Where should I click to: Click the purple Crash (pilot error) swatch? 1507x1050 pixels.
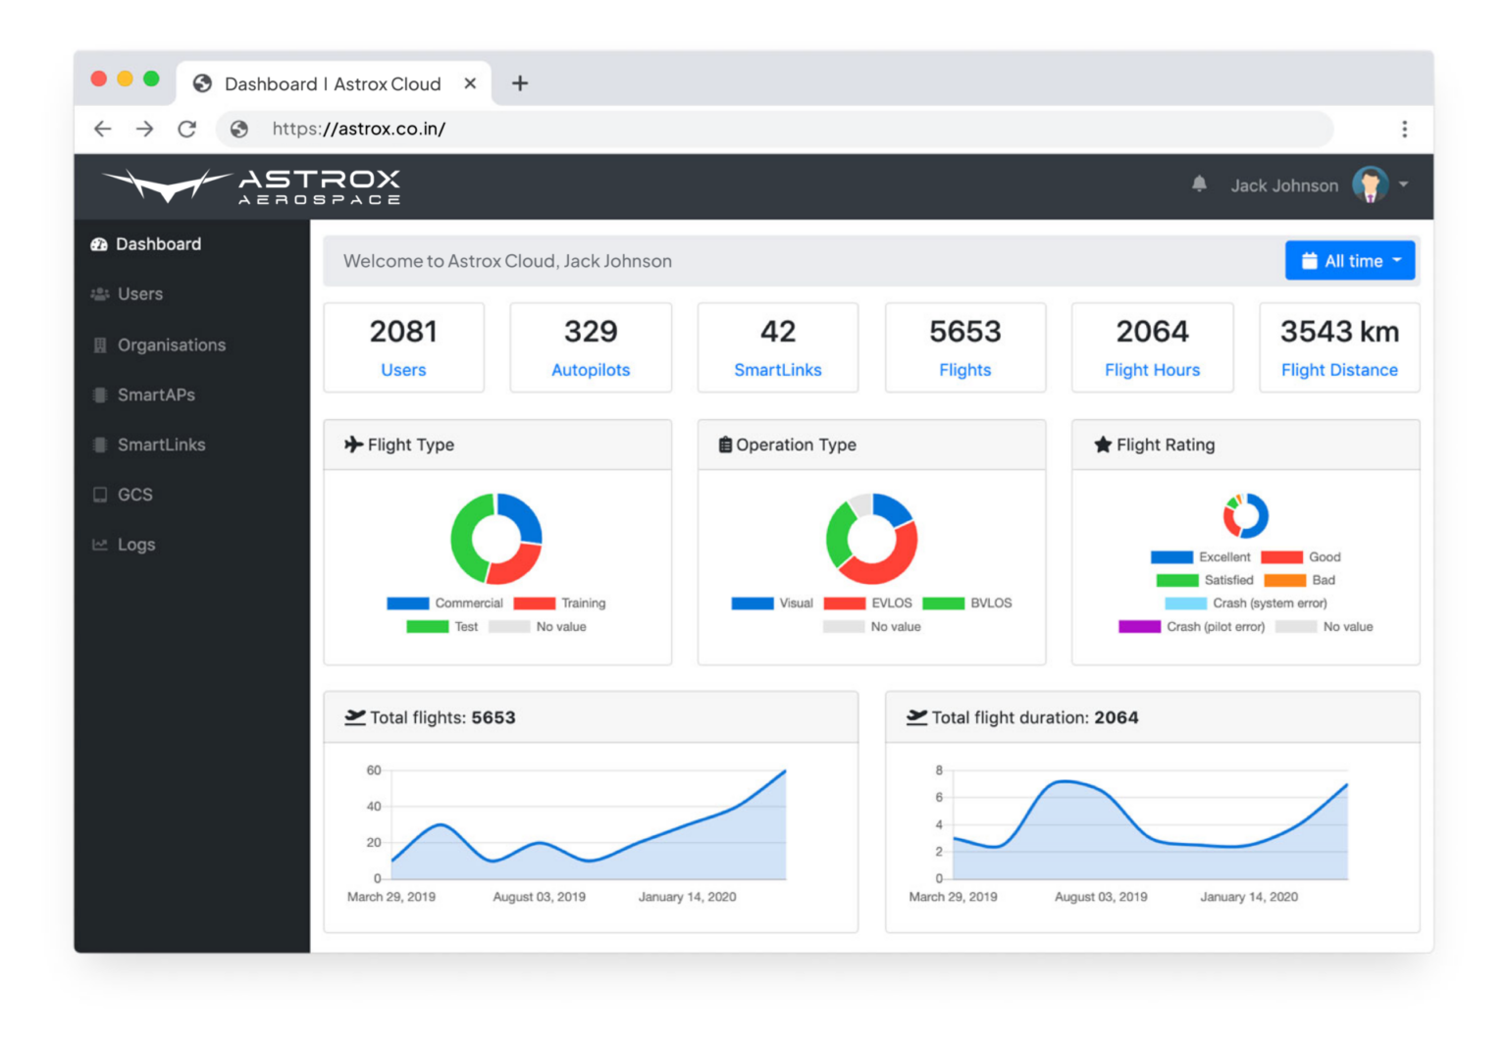point(1139,627)
